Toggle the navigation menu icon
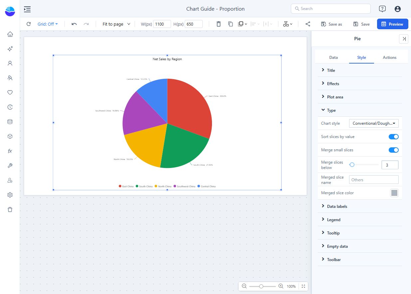411x294 pixels. pyautogui.click(x=27, y=9)
